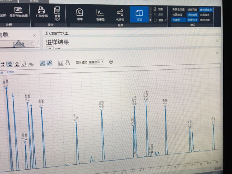
Task: Click the small 17.004 peak marker
Action: [151, 154]
